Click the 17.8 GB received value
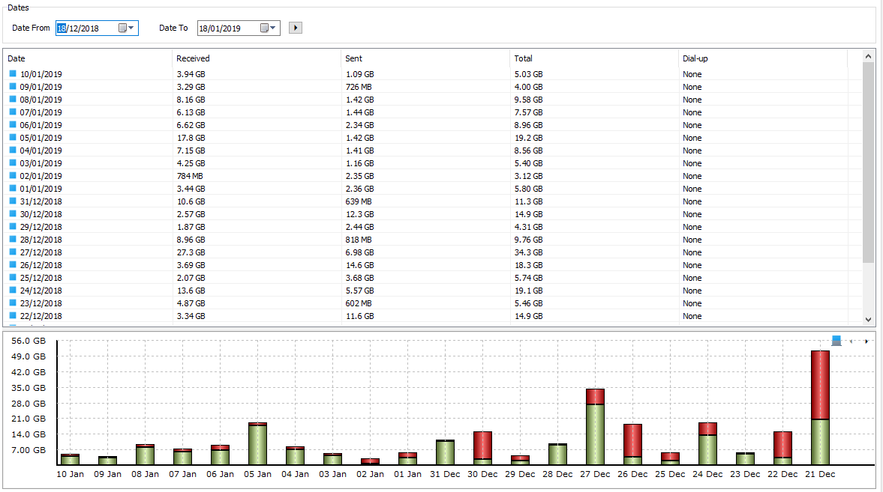 (191, 138)
